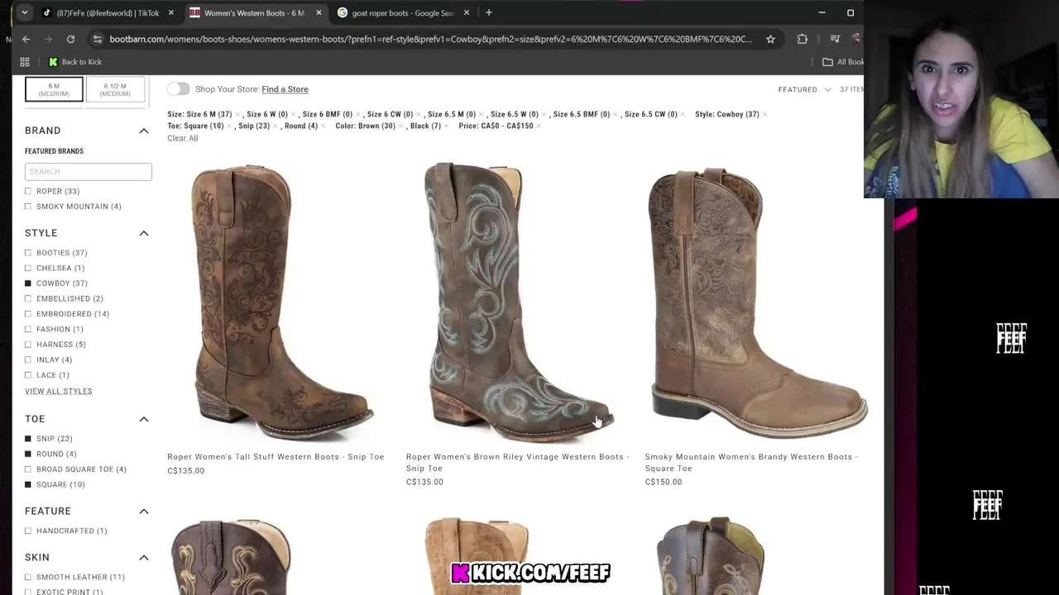This screenshot has height=595, width=1059.
Task: Open a new browser tab with plus icon
Action: click(x=489, y=12)
